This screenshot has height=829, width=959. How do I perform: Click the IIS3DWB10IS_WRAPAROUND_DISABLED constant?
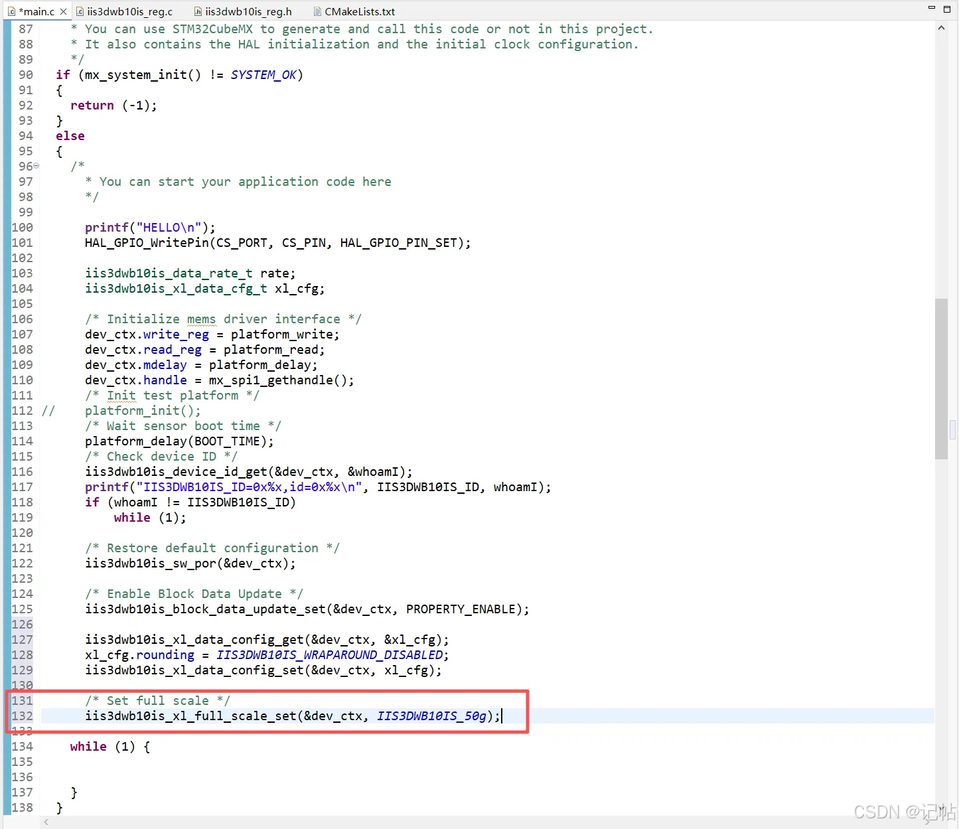tap(329, 655)
